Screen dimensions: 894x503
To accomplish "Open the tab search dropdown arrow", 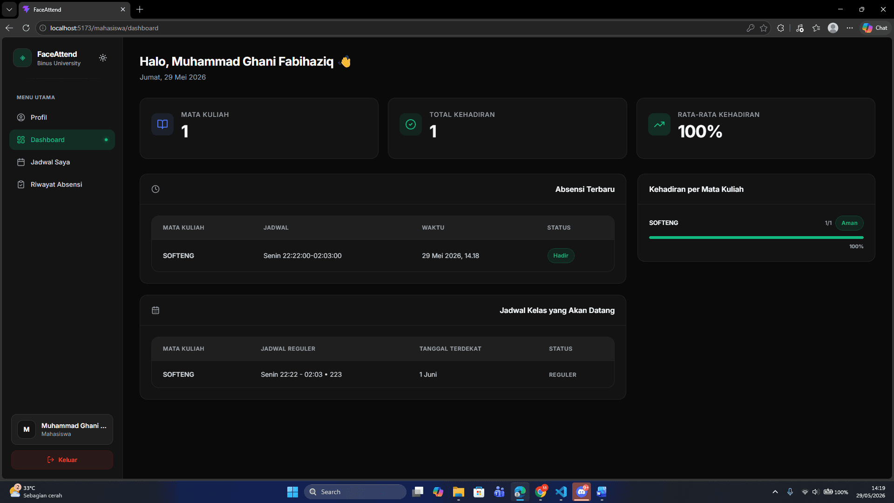I will point(9,9).
